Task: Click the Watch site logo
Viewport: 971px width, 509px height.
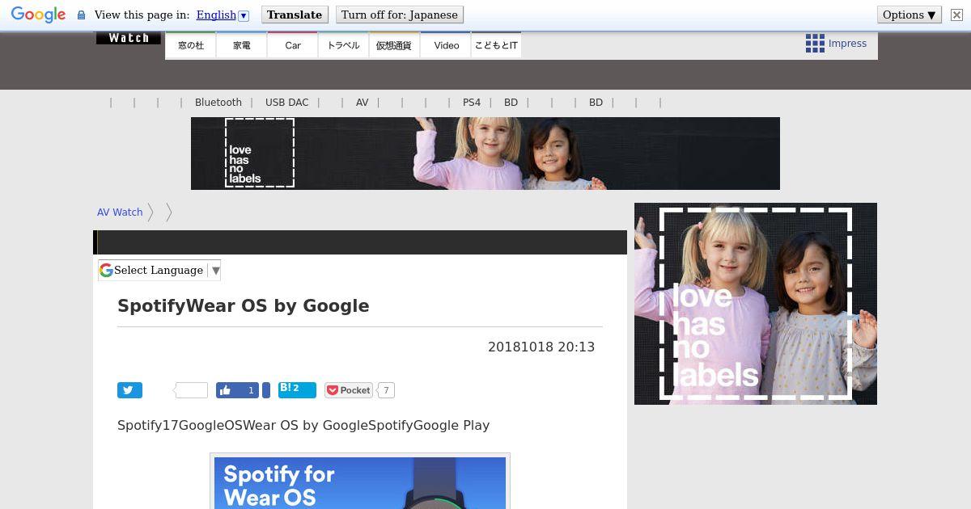Action: coord(129,37)
